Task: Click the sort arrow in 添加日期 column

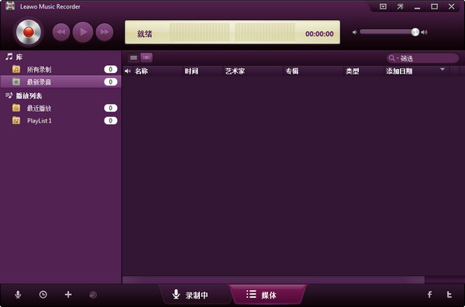Action: coord(443,70)
